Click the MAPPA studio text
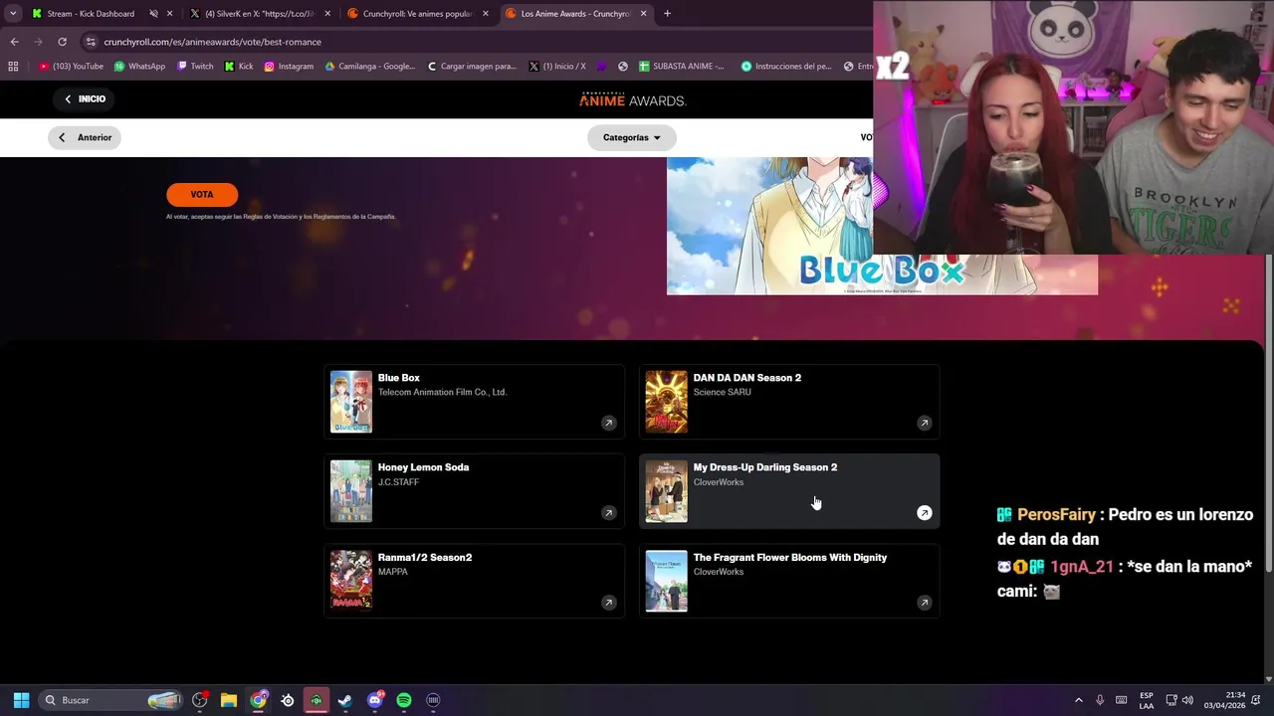This screenshot has width=1274, height=716. (x=393, y=572)
